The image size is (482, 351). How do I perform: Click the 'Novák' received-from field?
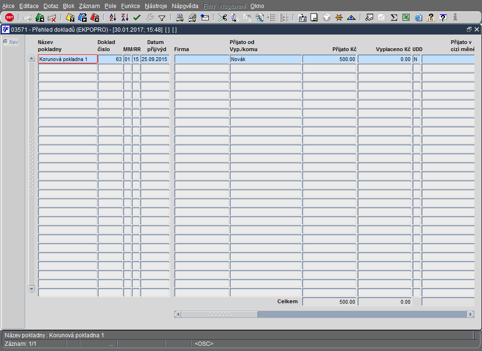coord(266,59)
